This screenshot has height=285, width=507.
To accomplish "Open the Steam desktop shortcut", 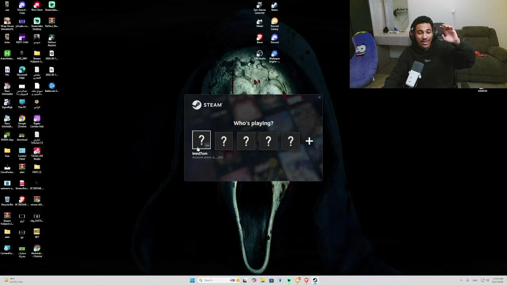I will coord(274,7).
